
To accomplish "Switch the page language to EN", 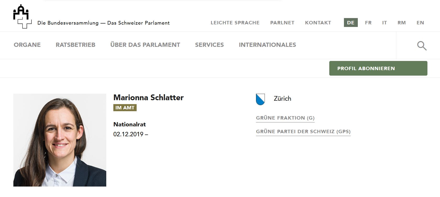I will tap(420, 23).
